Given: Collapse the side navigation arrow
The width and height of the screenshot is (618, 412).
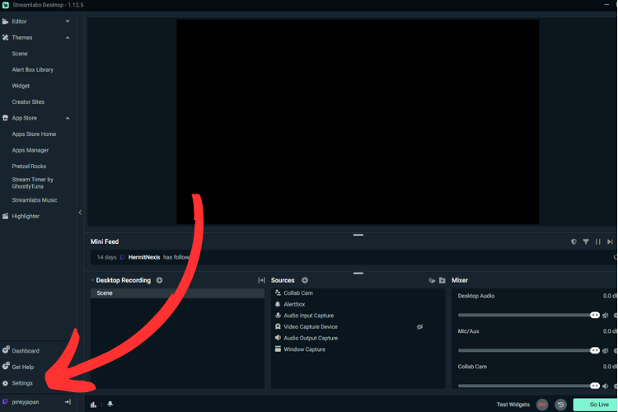Looking at the screenshot, I should pos(80,212).
